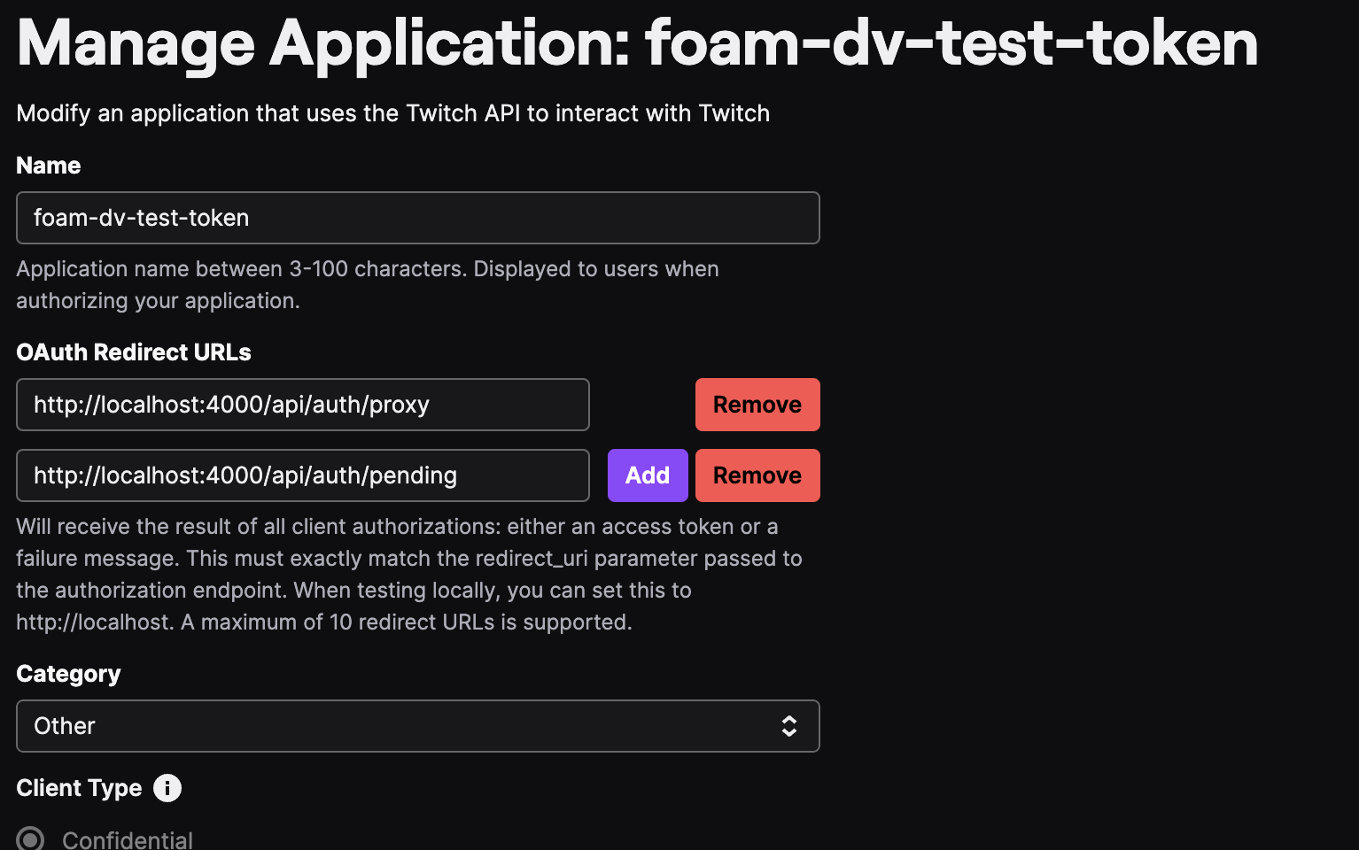Open the Category dropdown showing Other
Image resolution: width=1359 pixels, height=850 pixels.
click(418, 726)
